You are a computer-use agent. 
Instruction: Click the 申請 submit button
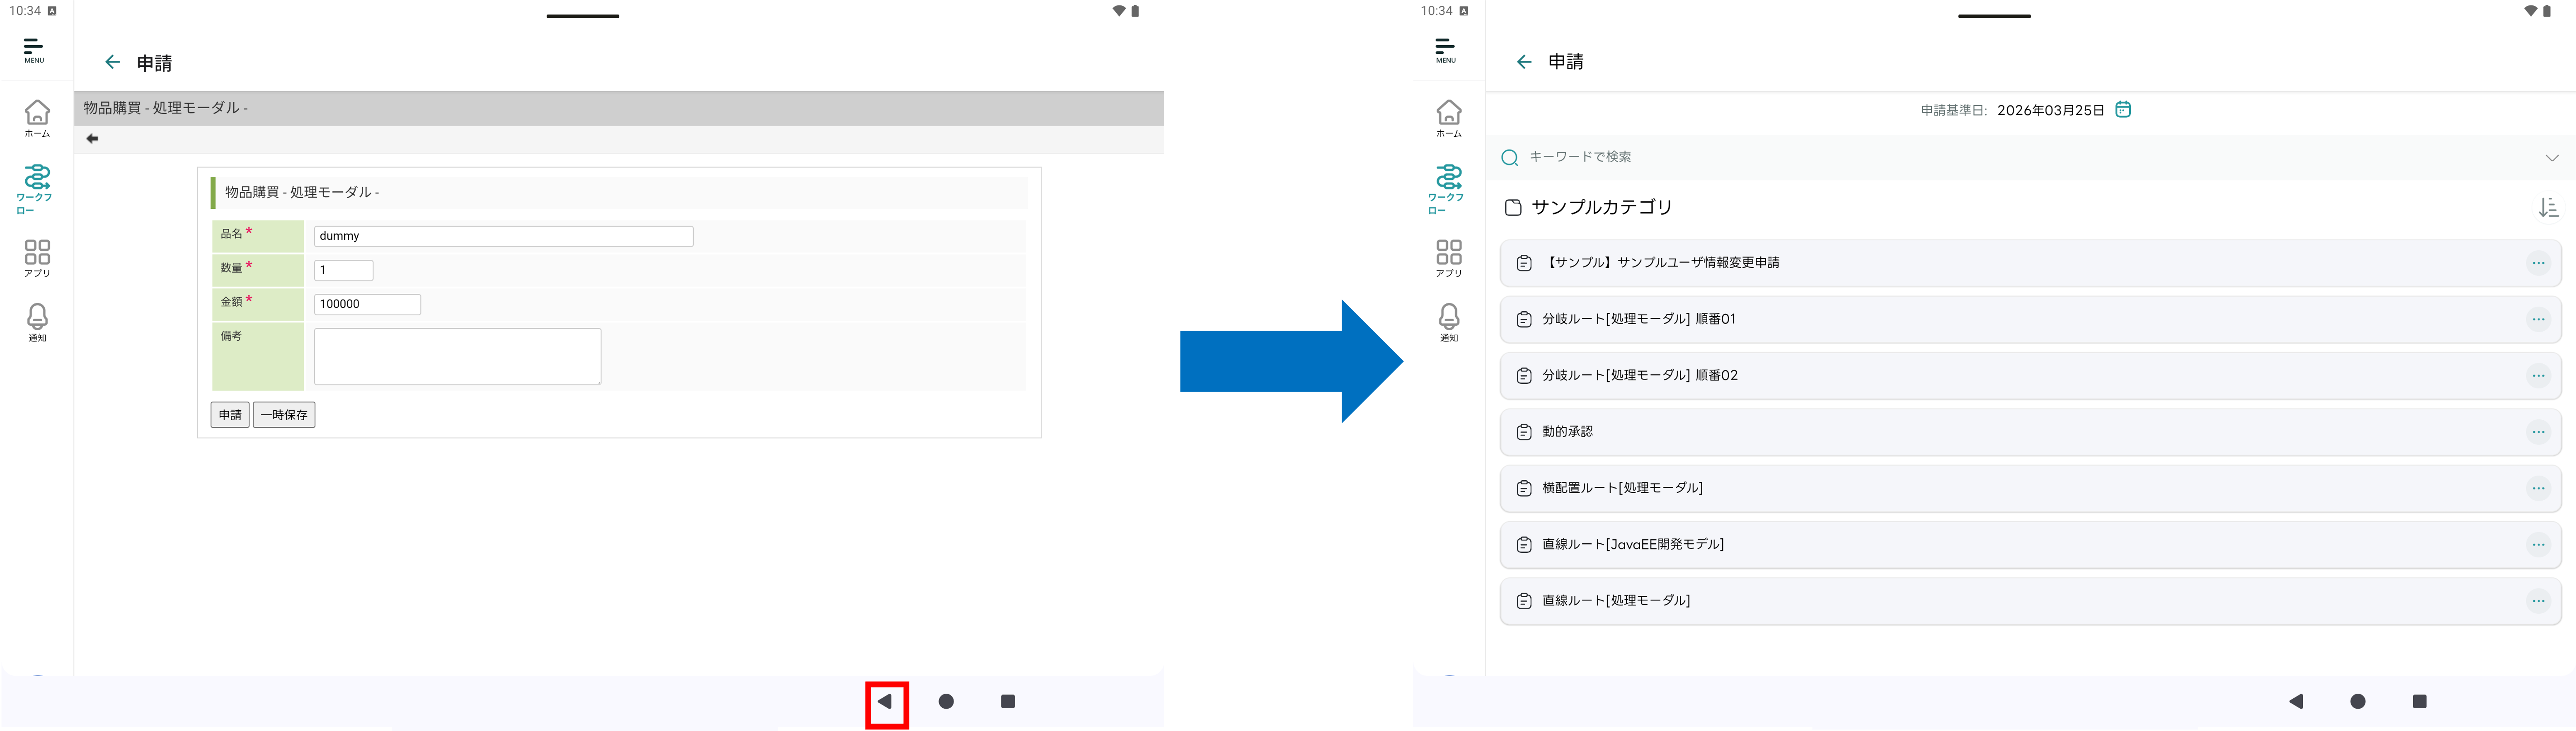coord(230,415)
